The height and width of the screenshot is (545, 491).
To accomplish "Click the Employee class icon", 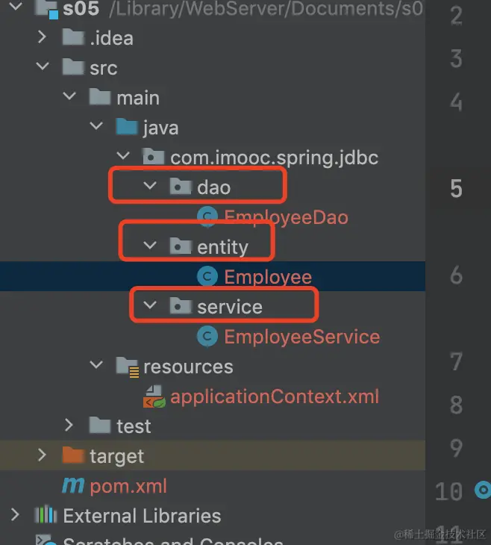I will [x=207, y=277].
